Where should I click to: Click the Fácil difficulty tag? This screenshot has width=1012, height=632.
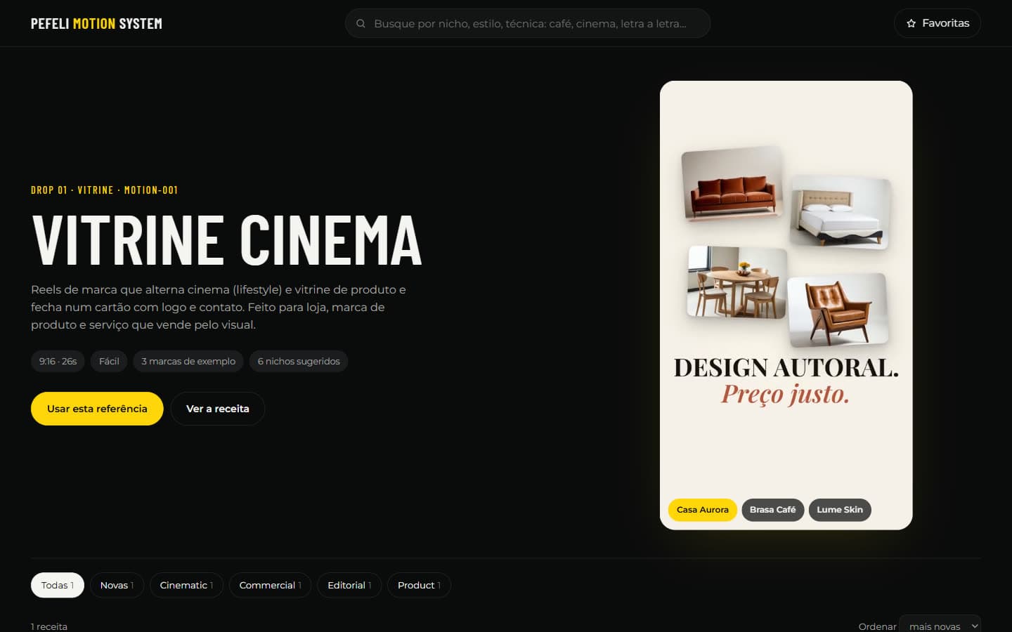109,361
